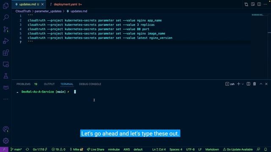
Task: Open the Testing flask view
Action: point(6,76)
